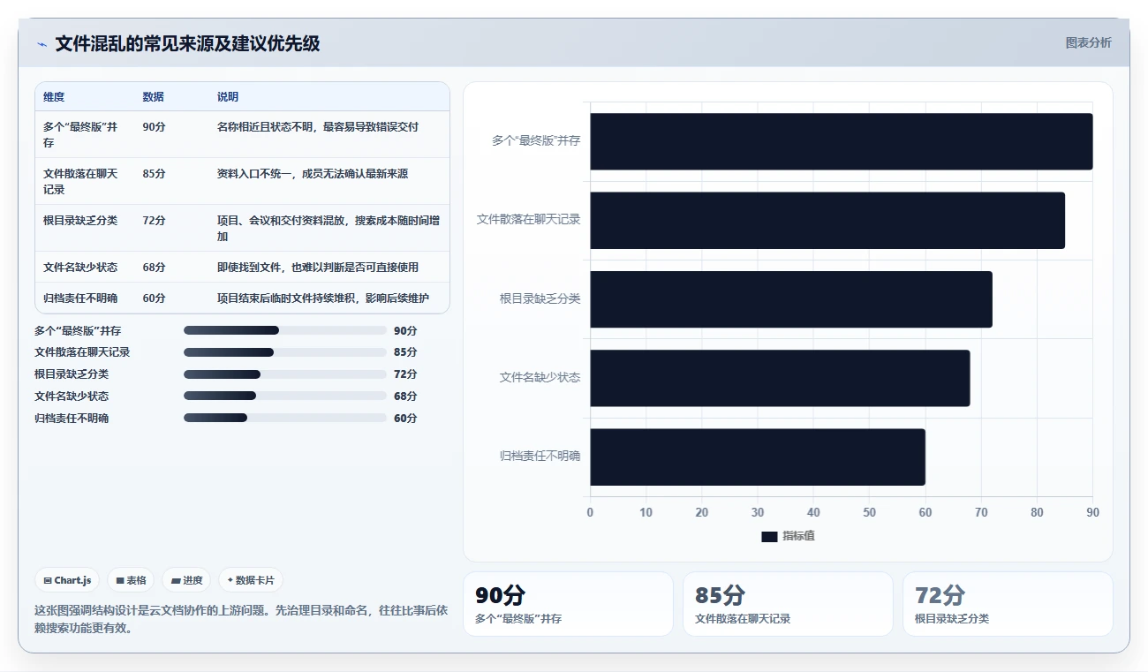Click the chart y-axis label 根目录缺乏分类
The width and height of the screenshot is (1148, 672).
click(x=540, y=298)
